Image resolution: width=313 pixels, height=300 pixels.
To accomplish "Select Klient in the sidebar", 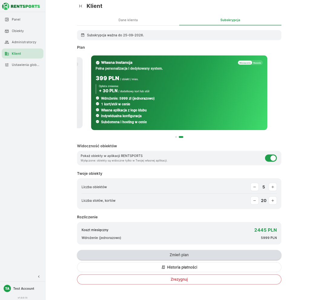I will (23, 54).
